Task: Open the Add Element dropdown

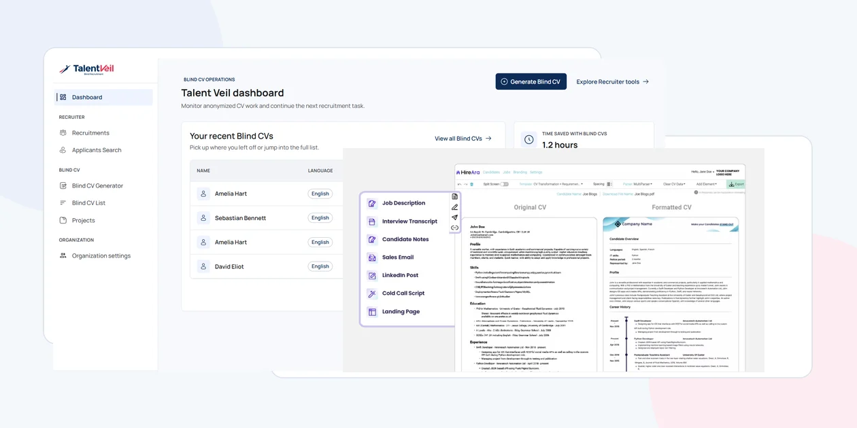Action: point(707,184)
